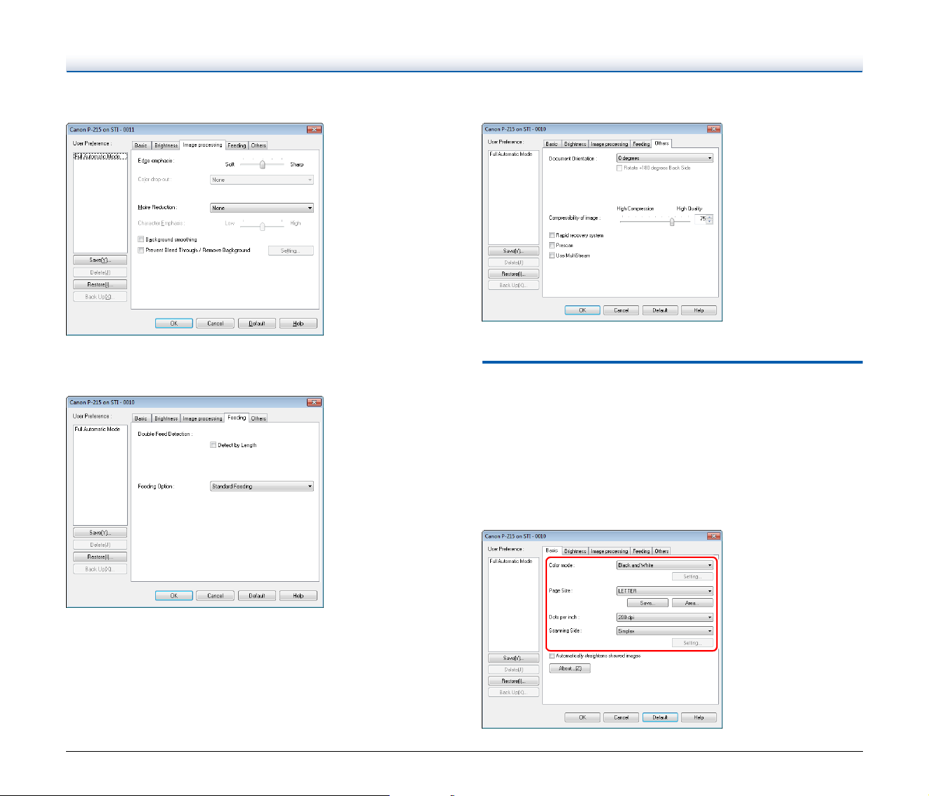This screenshot has width=929, height=796.
Task: Click Back Up in the Basic settings dialog
Action: coord(513,692)
